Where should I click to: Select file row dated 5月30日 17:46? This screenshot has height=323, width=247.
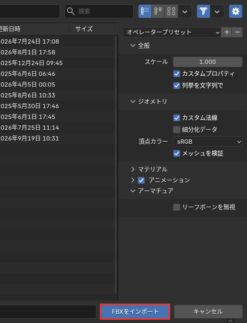pos(57,106)
